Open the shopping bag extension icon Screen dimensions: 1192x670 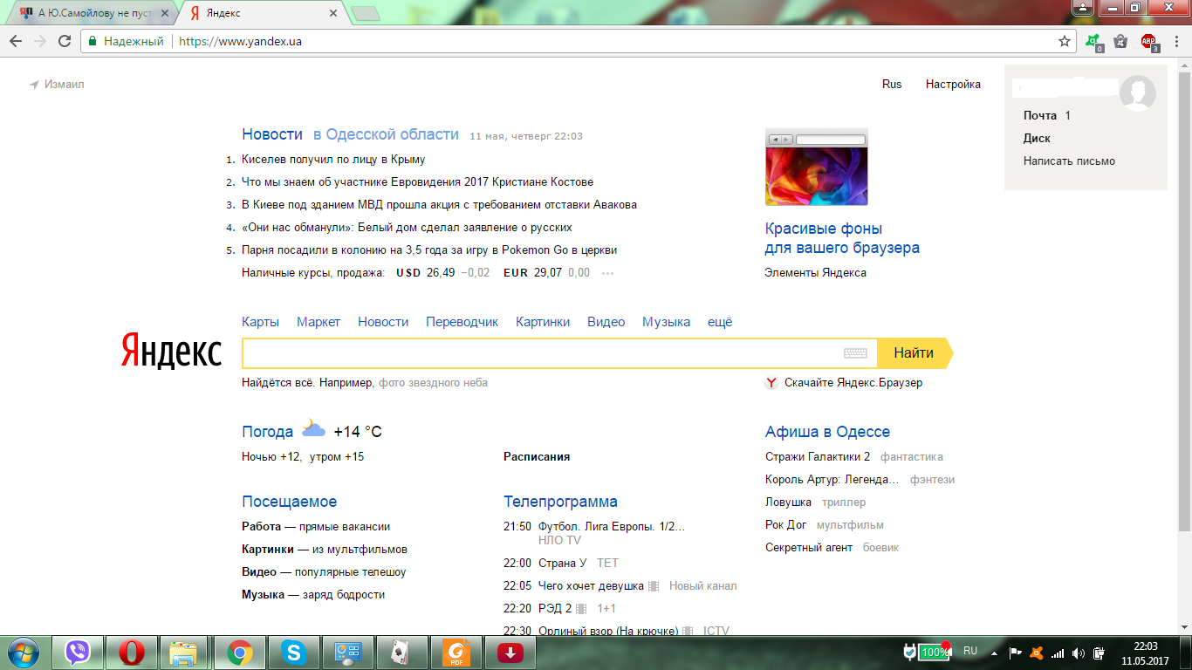coord(1120,41)
